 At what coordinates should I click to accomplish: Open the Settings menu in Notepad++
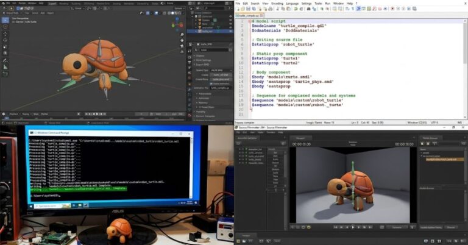(x=307, y=3)
